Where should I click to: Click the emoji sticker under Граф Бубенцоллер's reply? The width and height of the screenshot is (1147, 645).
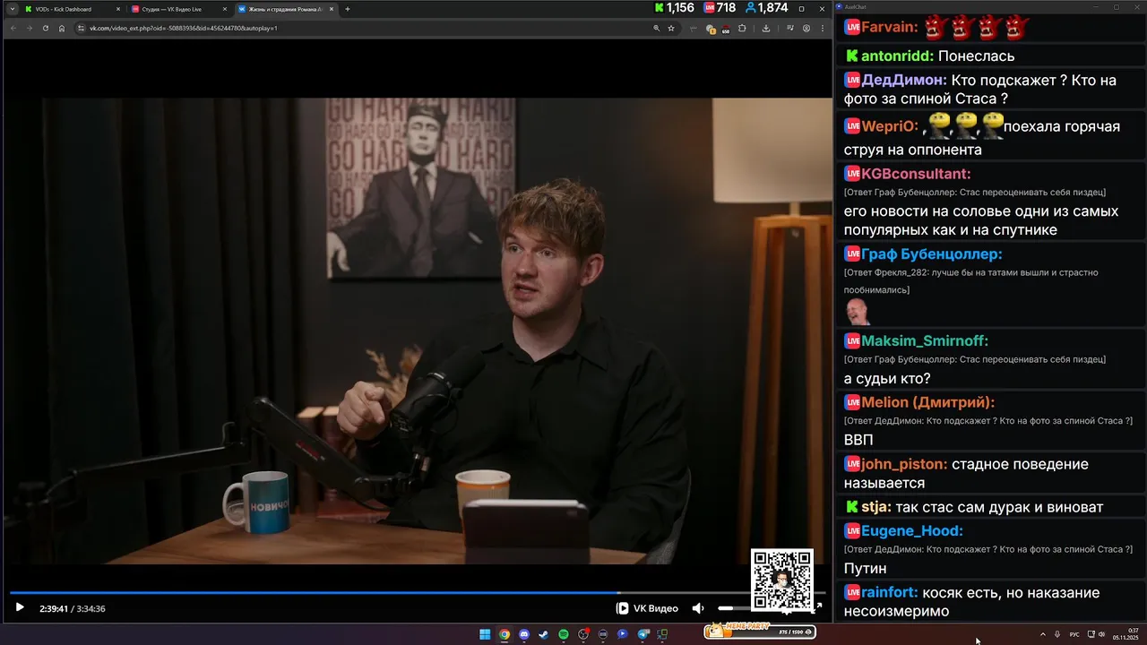tap(858, 312)
